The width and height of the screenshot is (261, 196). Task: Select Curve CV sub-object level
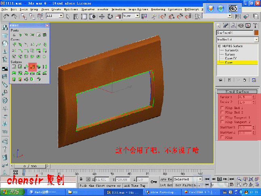pyautogui.click(x=231, y=58)
